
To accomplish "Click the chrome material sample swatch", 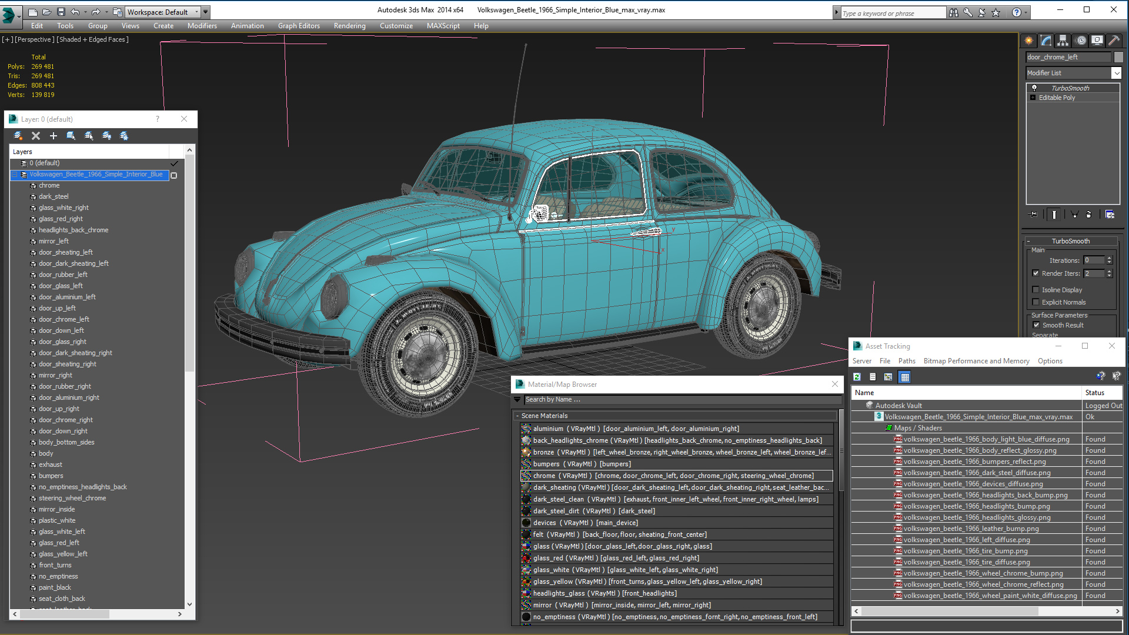I will coord(526,476).
